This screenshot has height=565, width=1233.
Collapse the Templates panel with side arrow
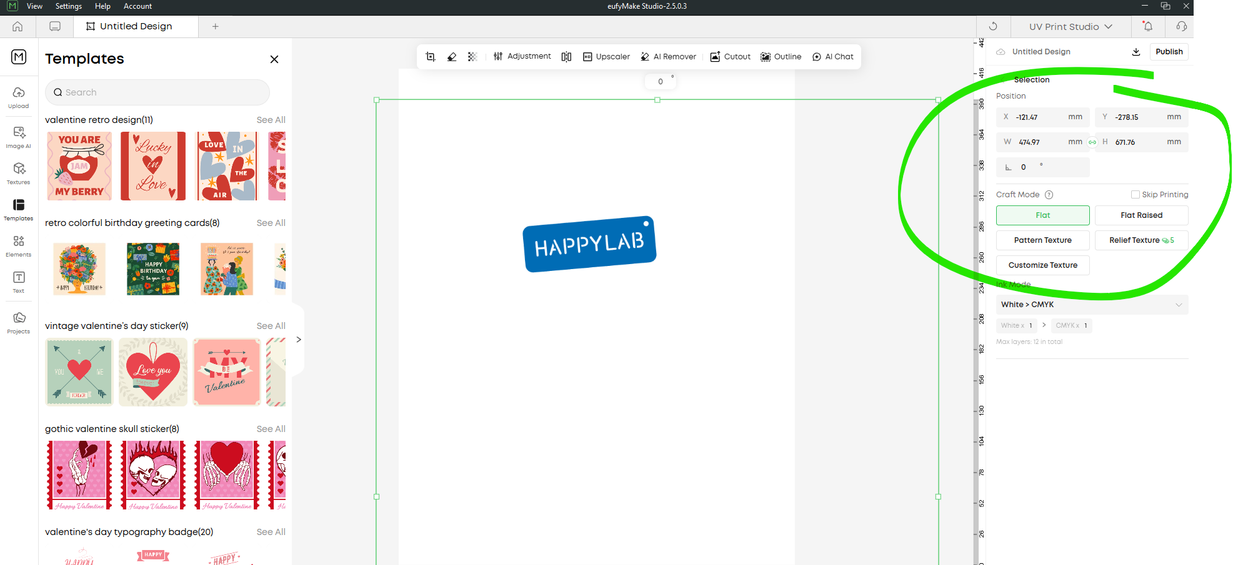299,340
